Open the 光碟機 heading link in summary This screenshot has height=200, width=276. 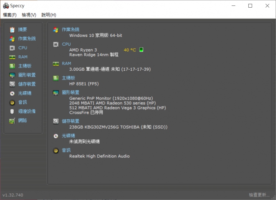pos(68,136)
